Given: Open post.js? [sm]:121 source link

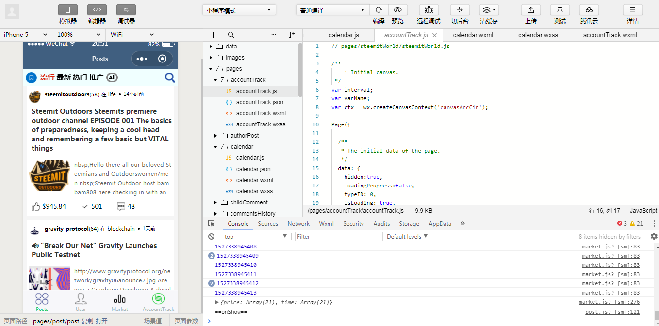Looking at the screenshot, I should tap(612, 312).
